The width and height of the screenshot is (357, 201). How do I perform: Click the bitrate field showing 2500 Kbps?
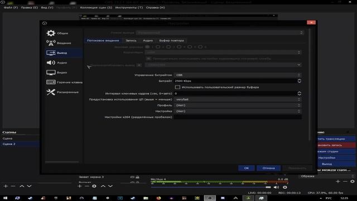coord(235,81)
